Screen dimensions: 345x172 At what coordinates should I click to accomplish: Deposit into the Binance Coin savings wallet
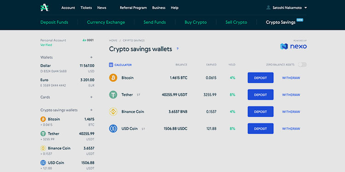pos(260,111)
